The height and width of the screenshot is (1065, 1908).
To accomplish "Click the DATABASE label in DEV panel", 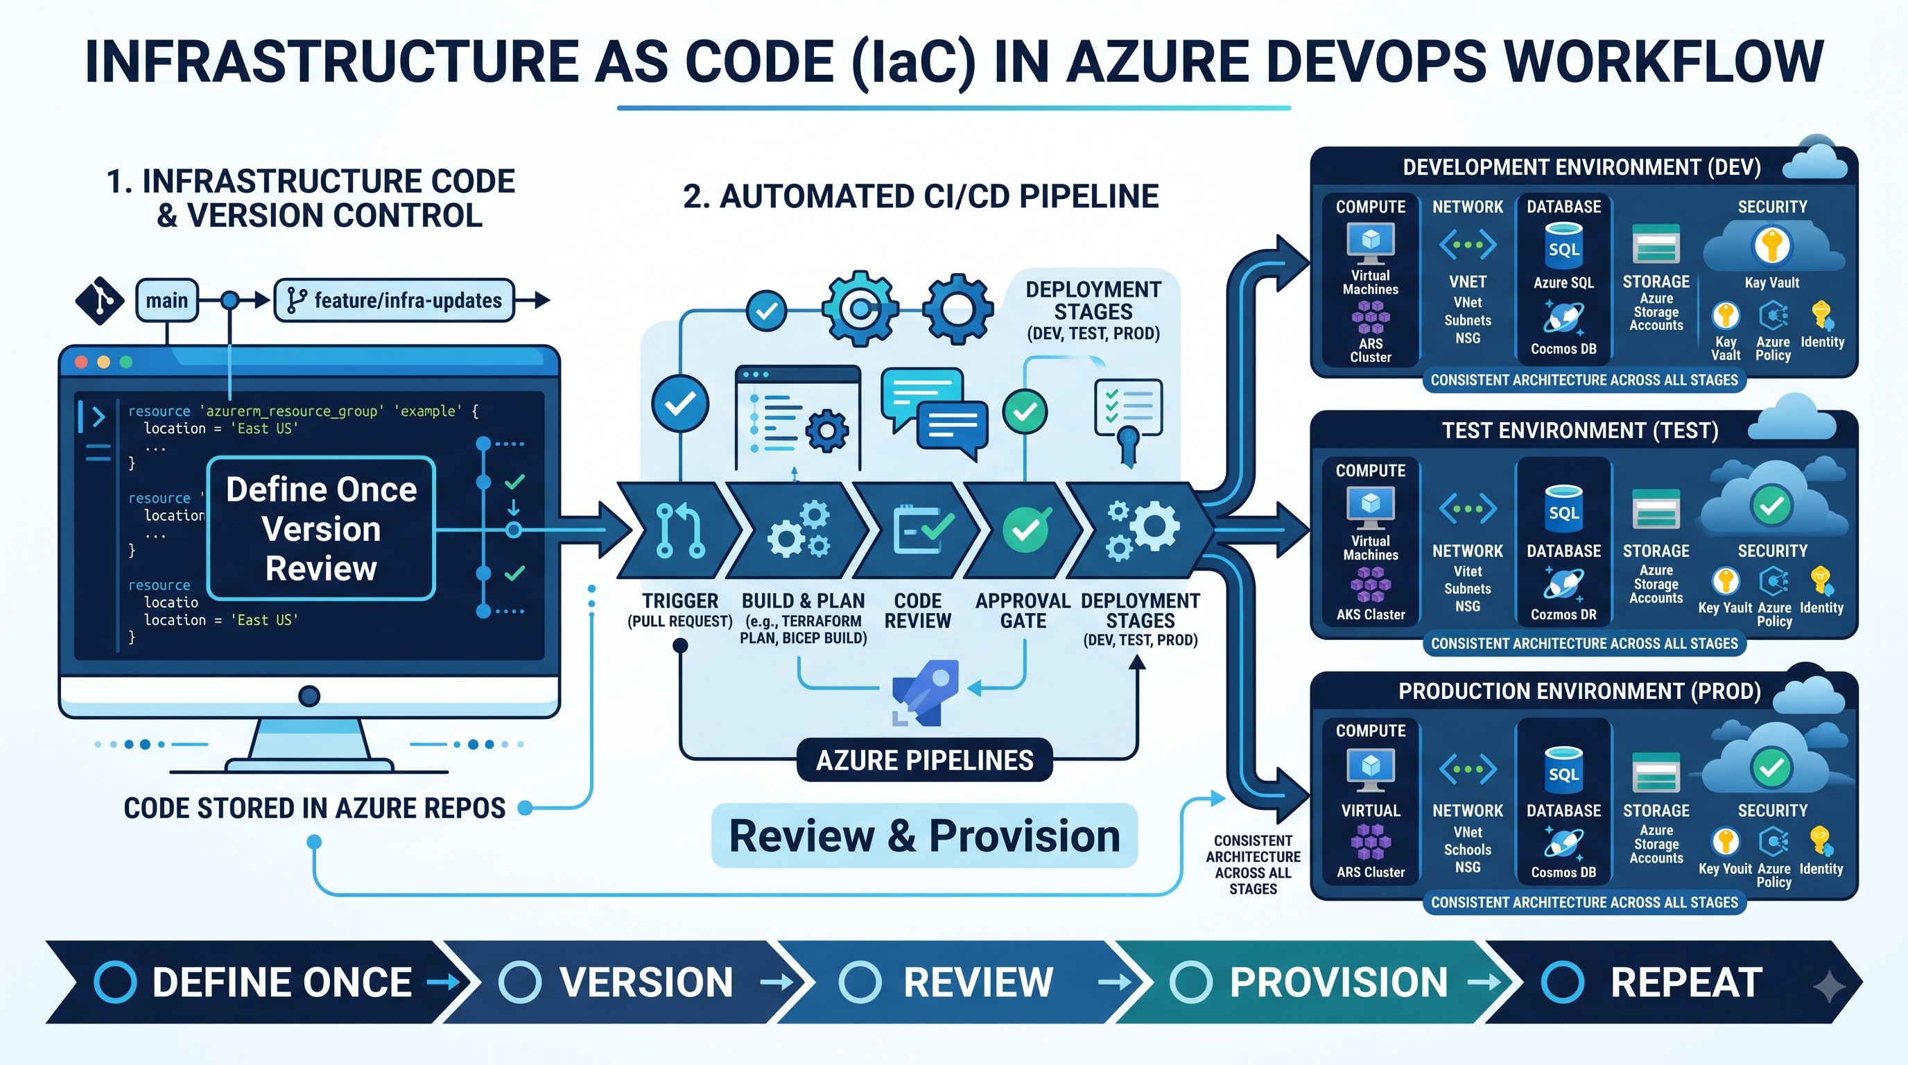I will (1563, 207).
